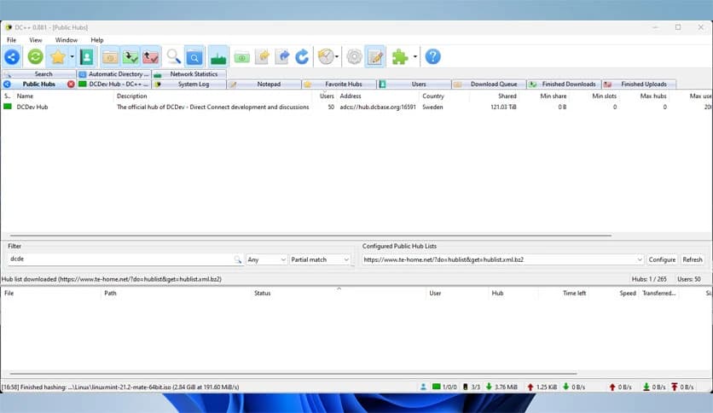Open Favorite Hubs via the star toolbar icon
The height and width of the screenshot is (413, 713).
[58, 57]
